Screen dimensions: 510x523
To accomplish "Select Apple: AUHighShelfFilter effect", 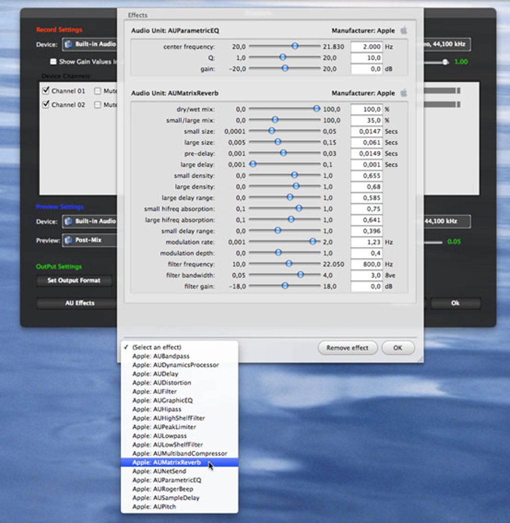I will pos(179,418).
